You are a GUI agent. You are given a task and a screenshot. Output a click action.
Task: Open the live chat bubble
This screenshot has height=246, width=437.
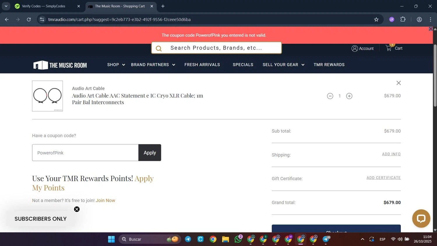pos(421,218)
